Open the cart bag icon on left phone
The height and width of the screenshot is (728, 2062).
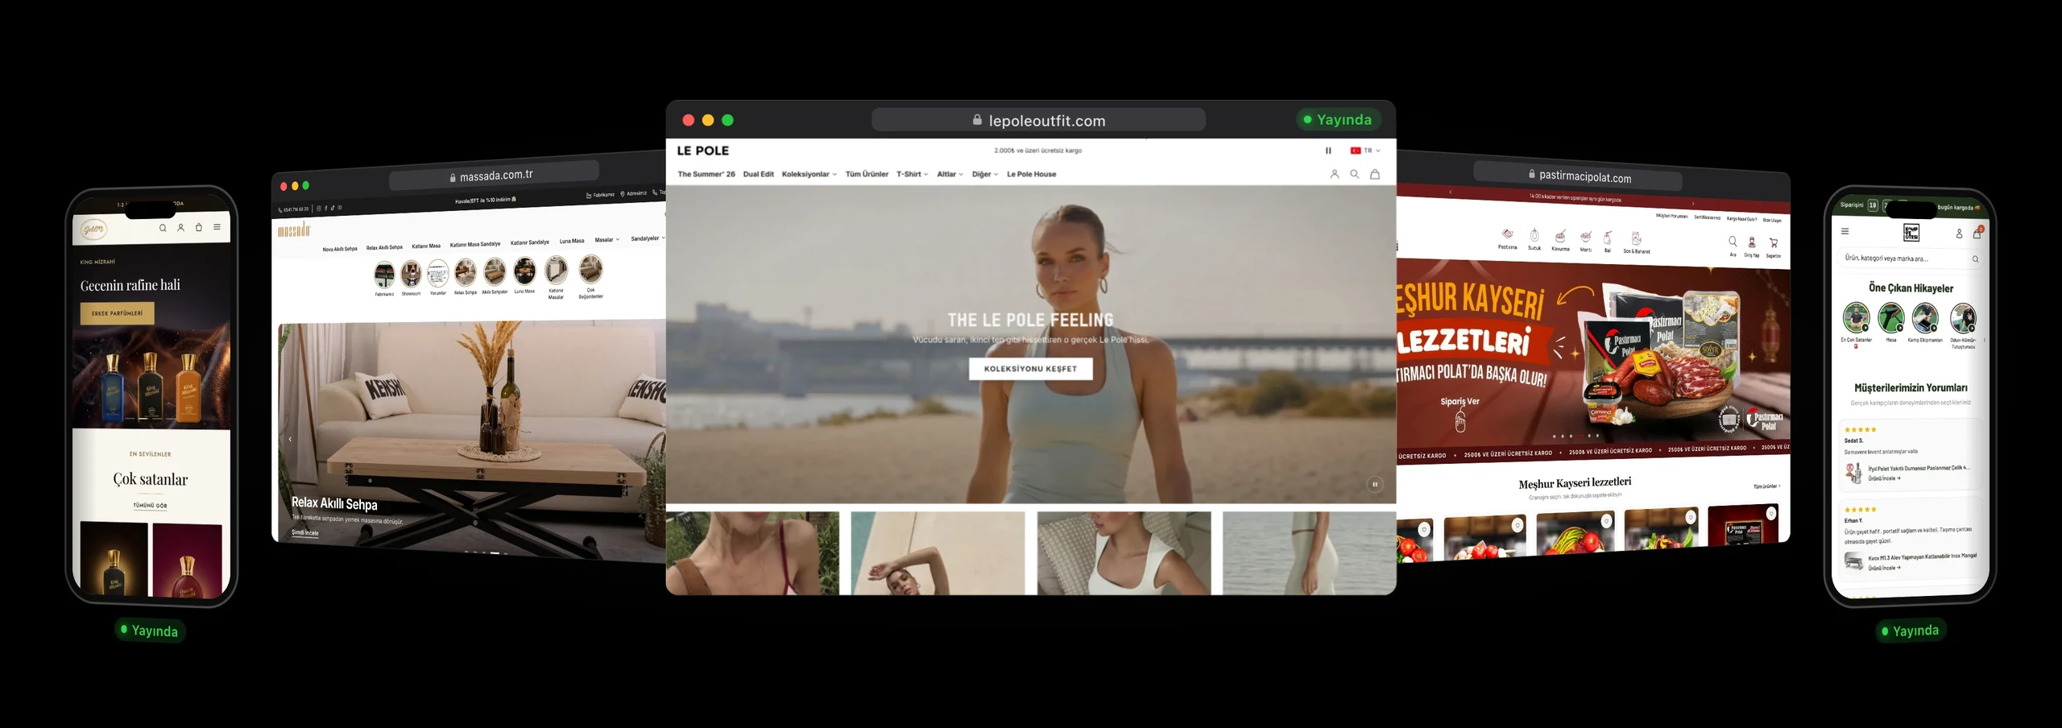pyautogui.click(x=199, y=227)
